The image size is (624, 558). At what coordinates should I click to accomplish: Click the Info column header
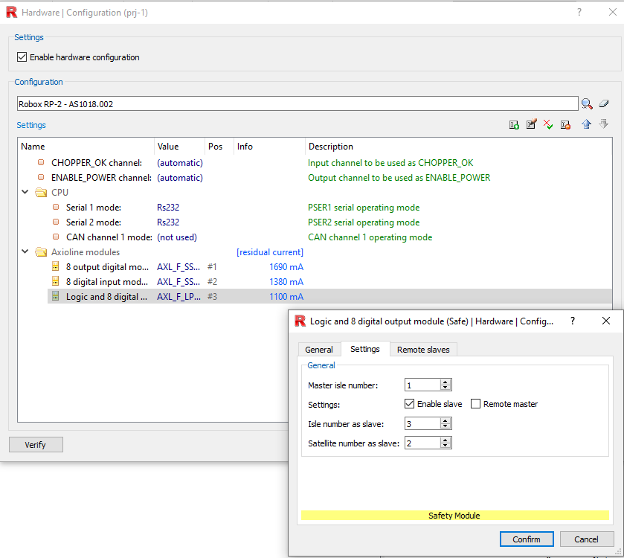click(269, 146)
